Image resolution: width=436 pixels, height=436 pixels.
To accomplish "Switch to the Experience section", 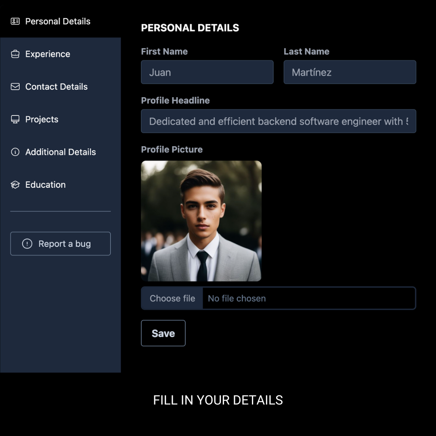I will 48,54.
